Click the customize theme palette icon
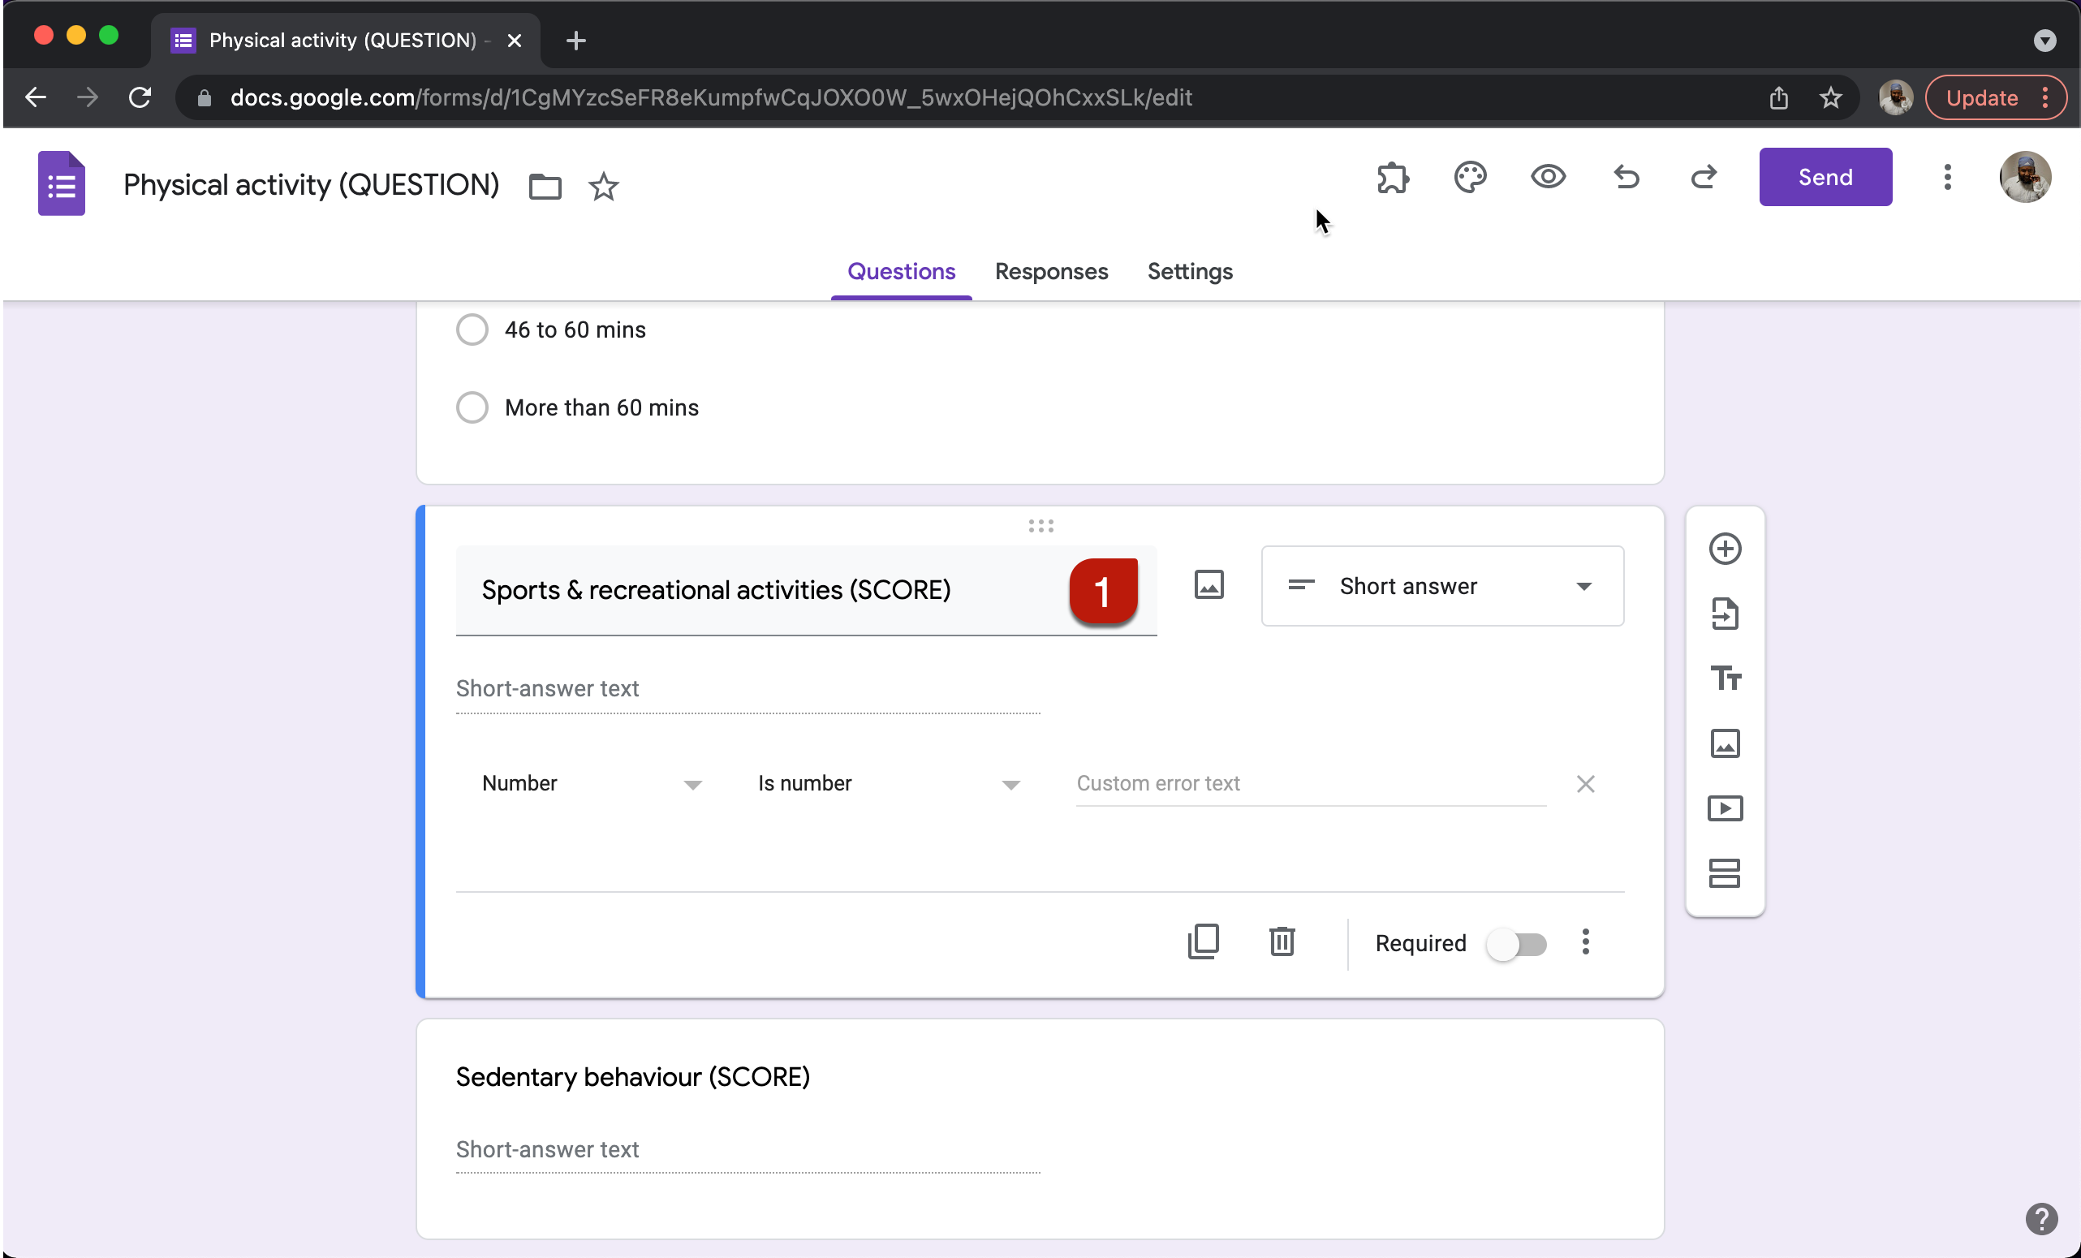The width and height of the screenshot is (2081, 1258). (1470, 177)
